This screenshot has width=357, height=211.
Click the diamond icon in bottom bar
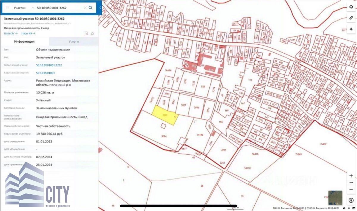click(349, 208)
